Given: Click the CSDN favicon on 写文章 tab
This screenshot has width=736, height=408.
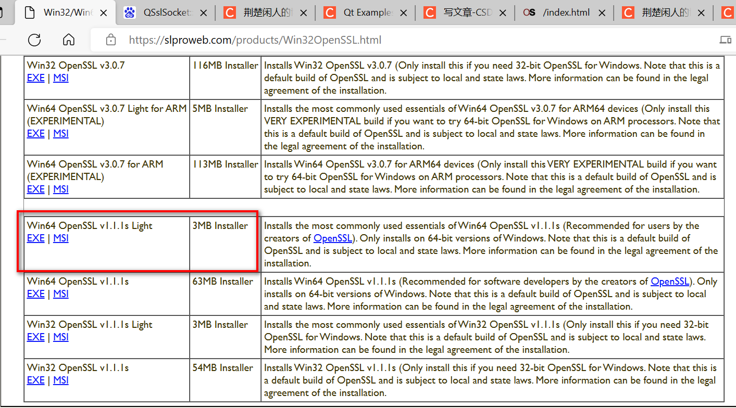Looking at the screenshot, I should coord(429,12).
